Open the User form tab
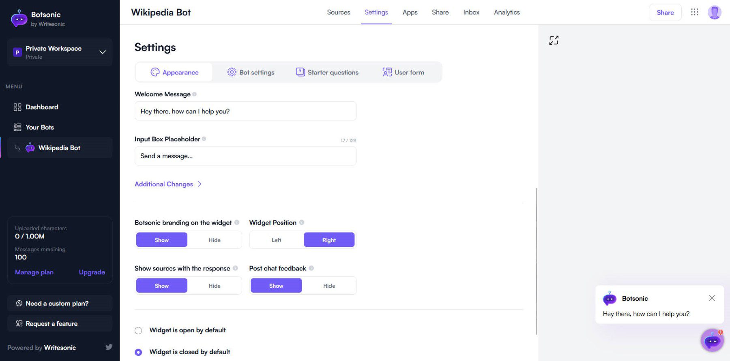 (403, 72)
